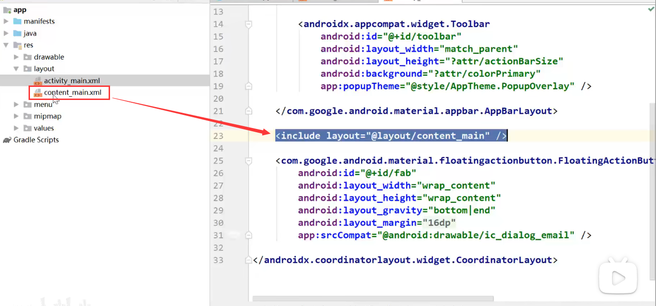Expand the manifests folder arrow
Image resolution: width=656 pixels, height=306 pixels.
point(6,21)
